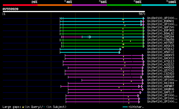179x109 pixels.
Task: Click the green alignment bar for UniRef100_B9F9H3
Action: [x=102, y=31]
